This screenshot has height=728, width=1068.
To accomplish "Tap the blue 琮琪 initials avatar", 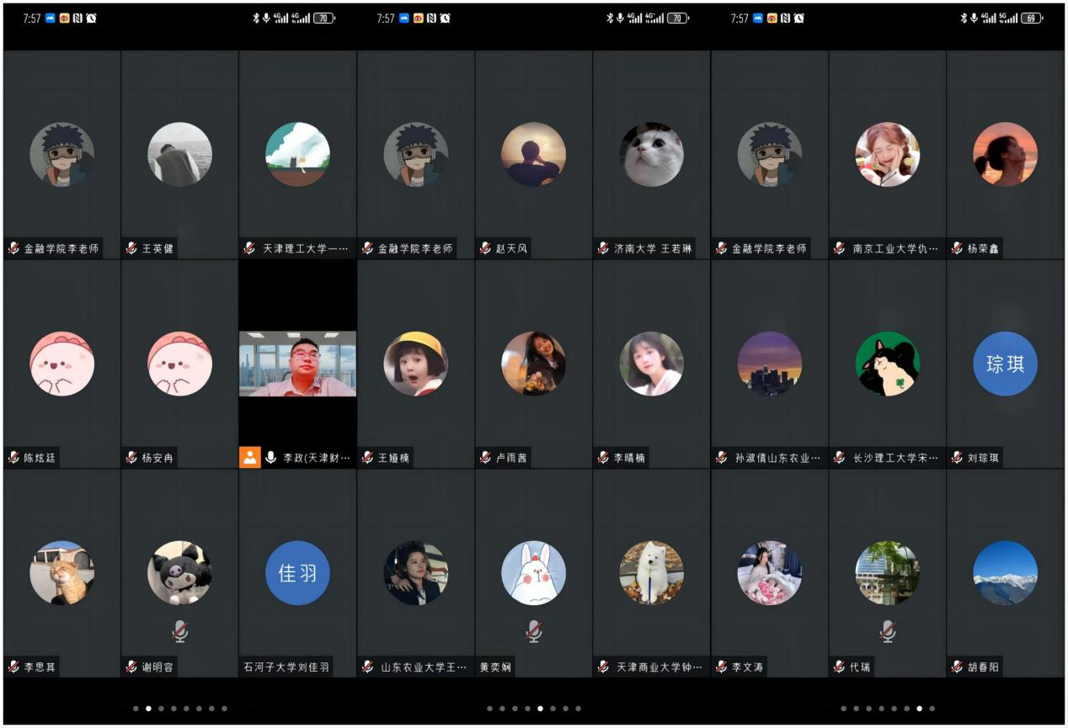I will (1005, 364).
